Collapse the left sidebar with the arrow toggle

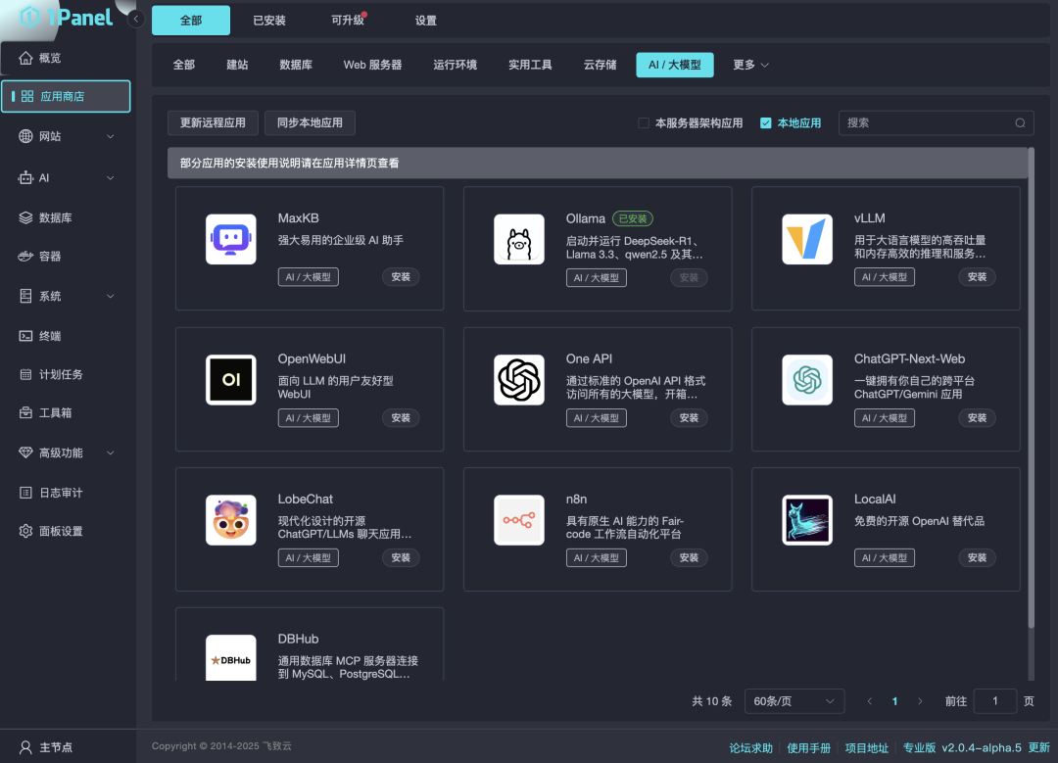[138, 18]
